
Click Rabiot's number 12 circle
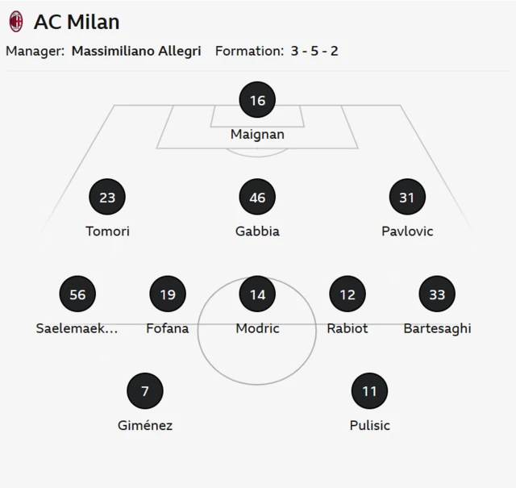[x=347, y=294]
